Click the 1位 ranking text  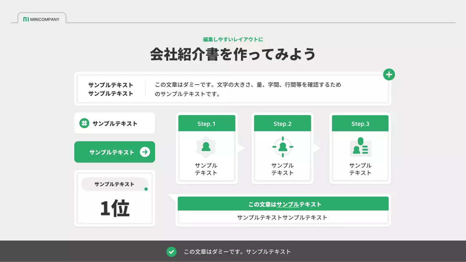coord(114,207)
